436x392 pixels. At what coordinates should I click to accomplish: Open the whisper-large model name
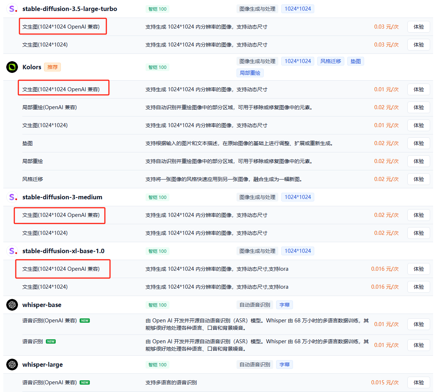tap(43, 365)
